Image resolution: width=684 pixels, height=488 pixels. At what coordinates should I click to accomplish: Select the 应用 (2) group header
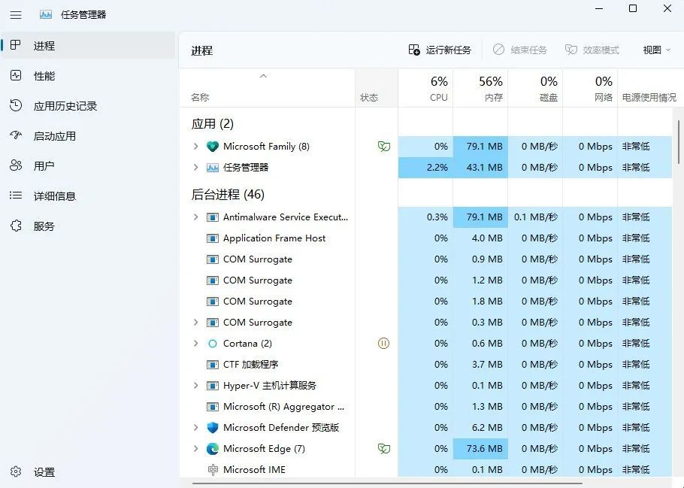pos(213,124)
